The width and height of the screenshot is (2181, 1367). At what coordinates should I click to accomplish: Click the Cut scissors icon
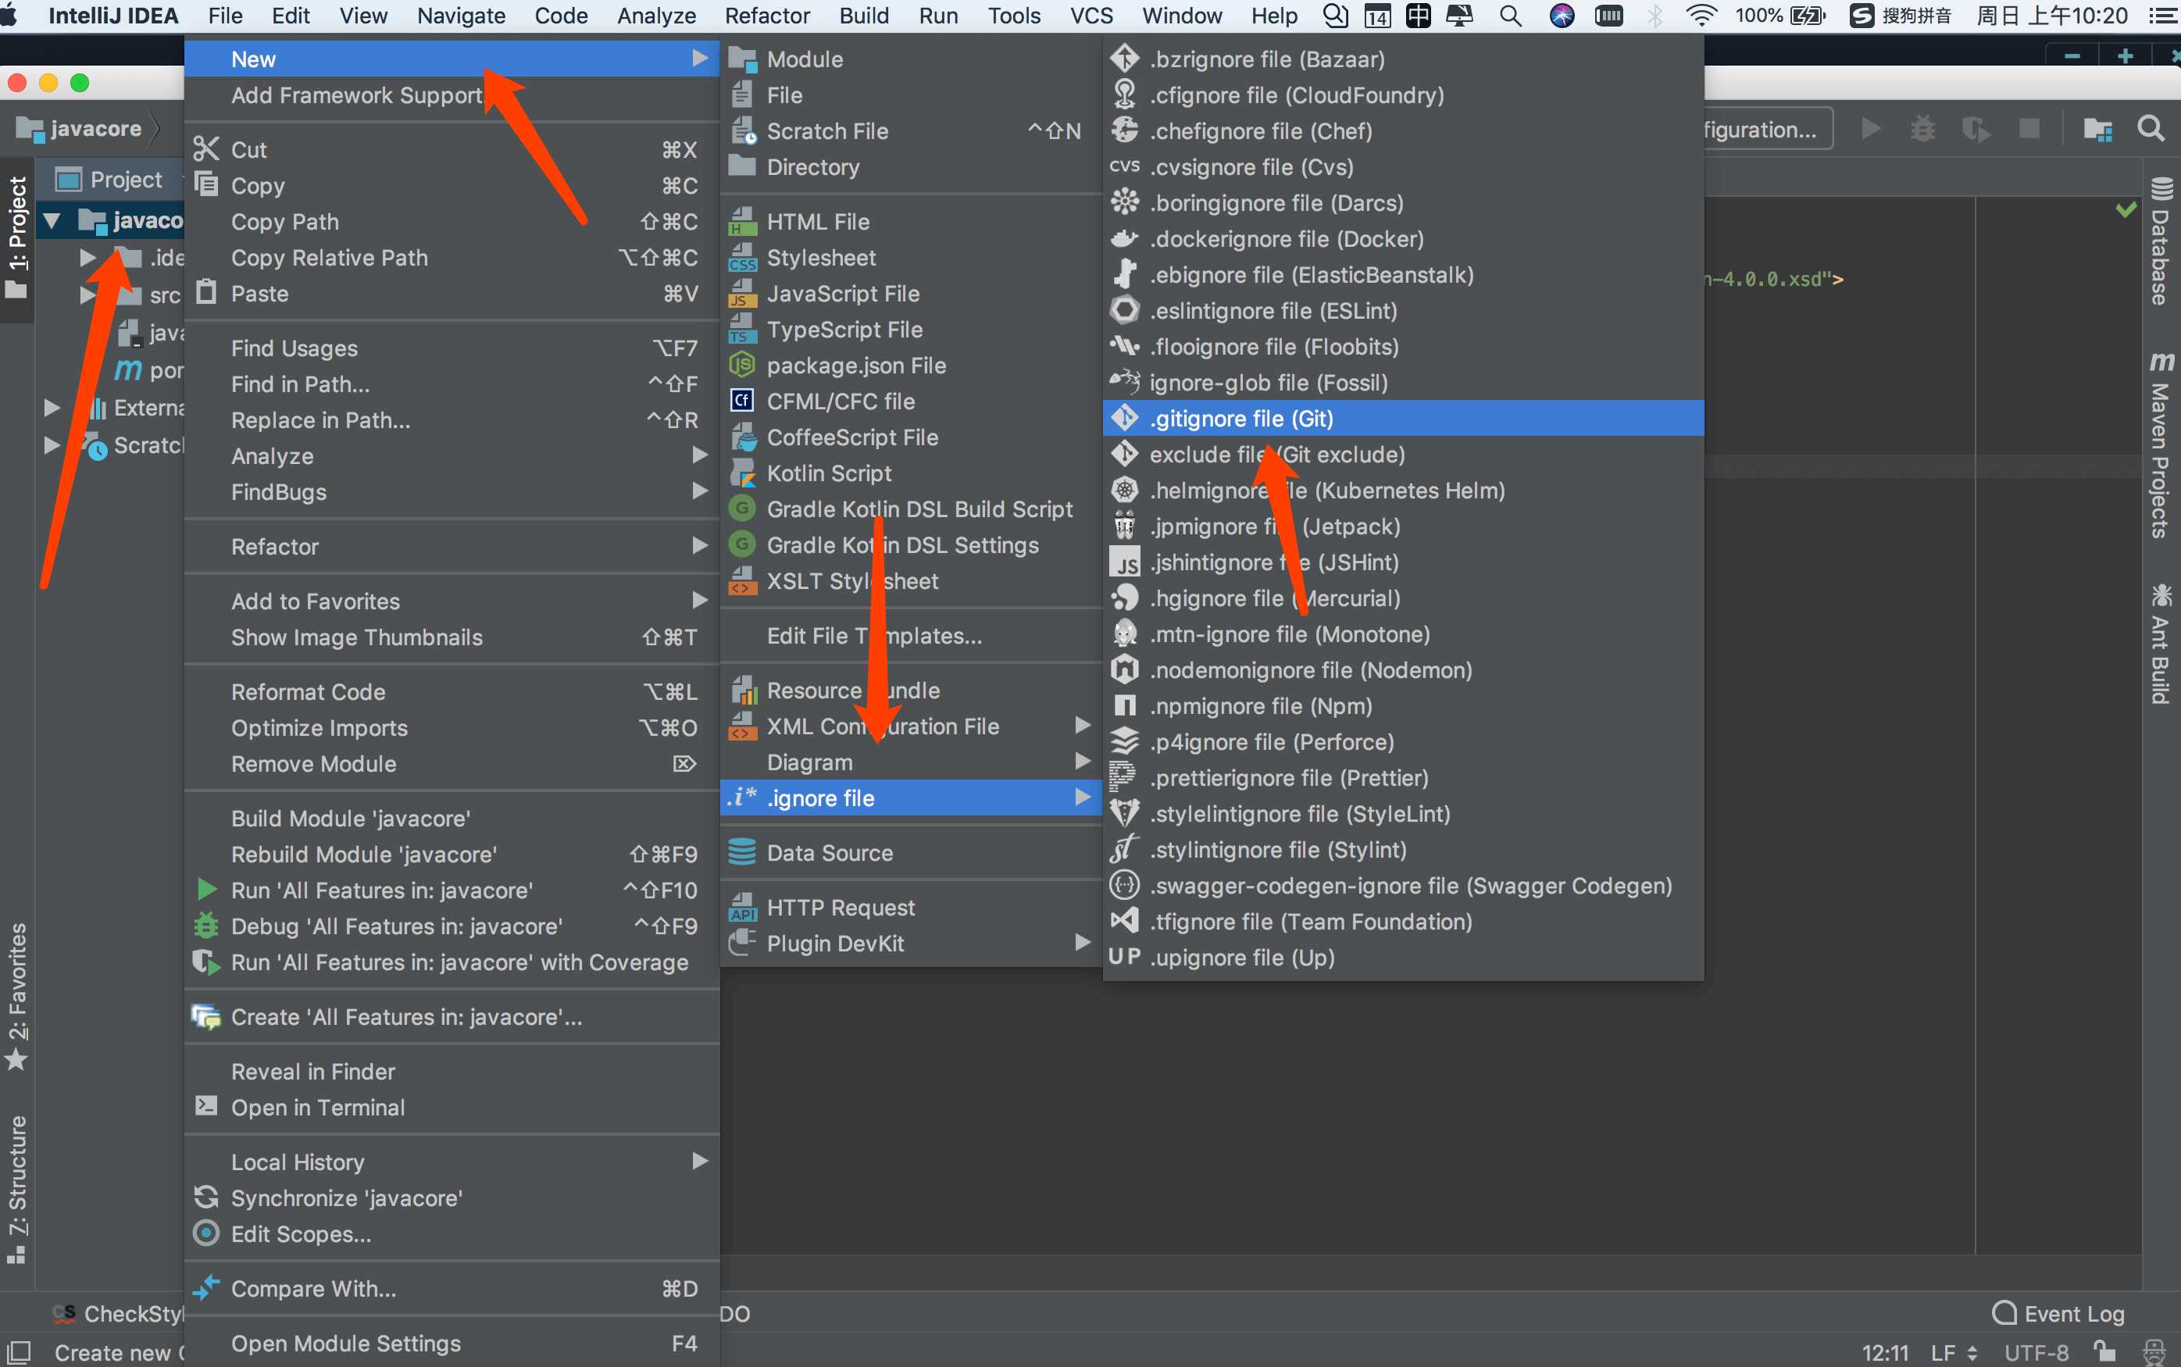(x=207, y=148)
